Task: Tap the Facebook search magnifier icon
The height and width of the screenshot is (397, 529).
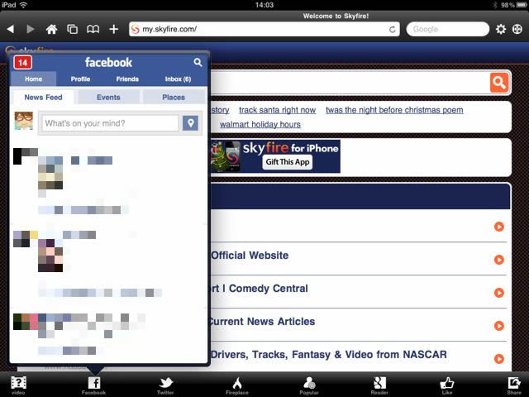Action: coord(198,62)
